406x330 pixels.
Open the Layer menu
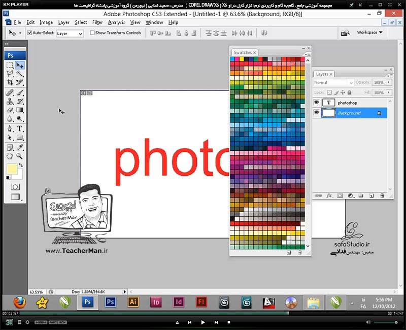coord(64,22)
